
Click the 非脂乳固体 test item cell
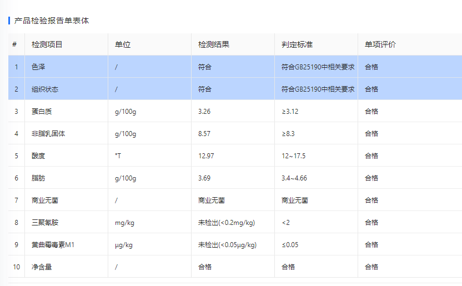click(48, 133)
